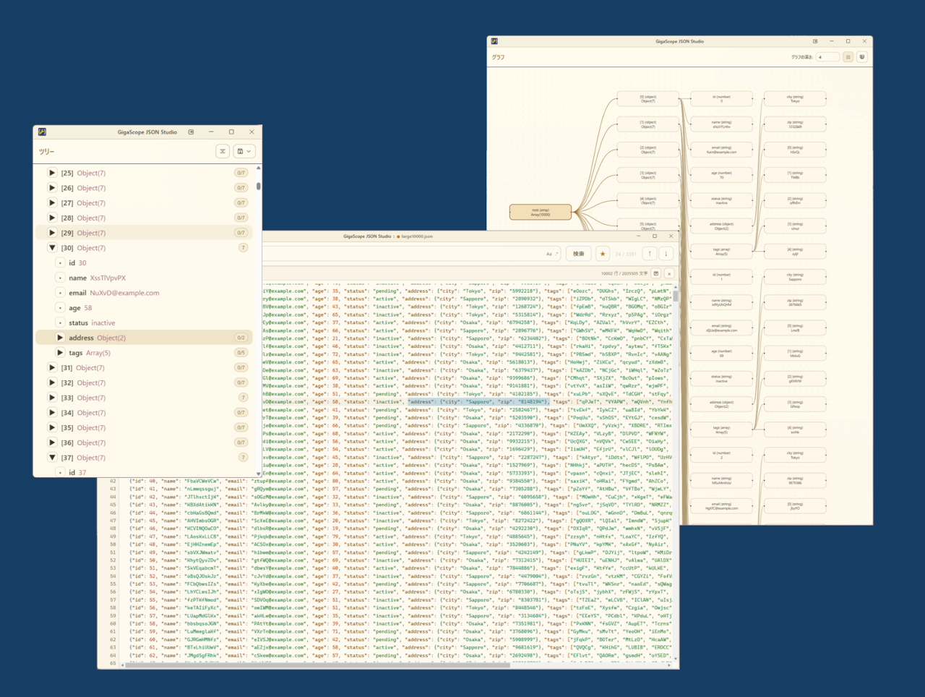925x697 pixels.
Task: Collapse tree node [37] Object(7)
Action: [x=52, y=458]
